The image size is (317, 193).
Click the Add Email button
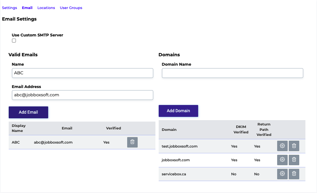click(x=28, y=112)
